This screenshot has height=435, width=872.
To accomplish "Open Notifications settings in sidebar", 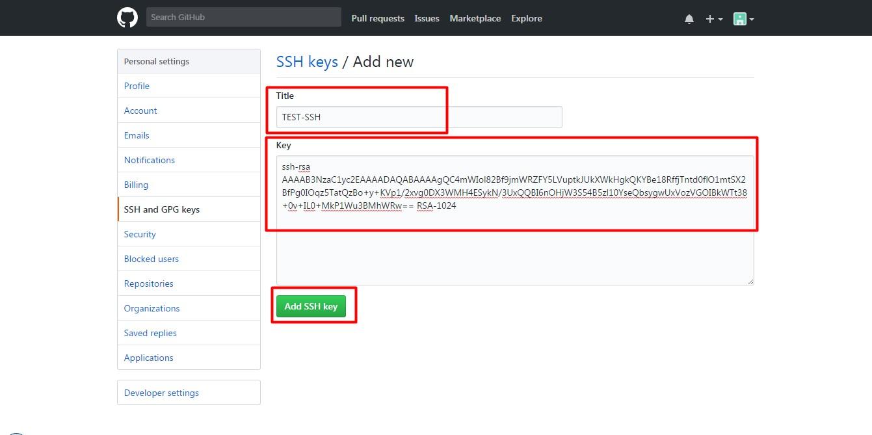I will click(x=189, y=160).
